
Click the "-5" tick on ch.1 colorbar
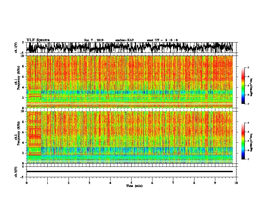[248, 86]
